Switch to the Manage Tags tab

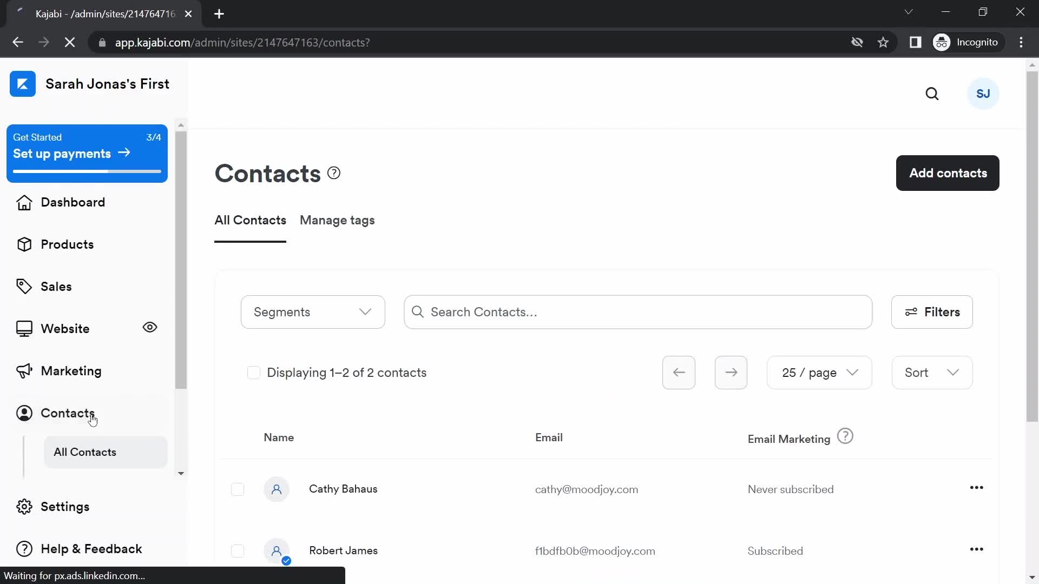coord(338,220)
